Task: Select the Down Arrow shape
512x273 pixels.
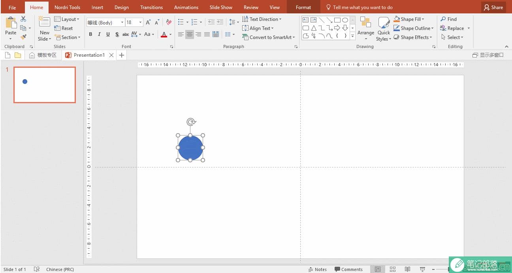Action: 345,28
